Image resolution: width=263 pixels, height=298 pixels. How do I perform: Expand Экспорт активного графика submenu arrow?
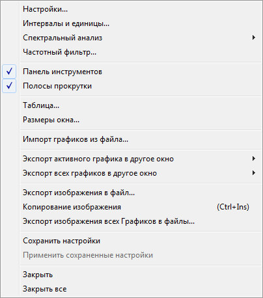253,159
